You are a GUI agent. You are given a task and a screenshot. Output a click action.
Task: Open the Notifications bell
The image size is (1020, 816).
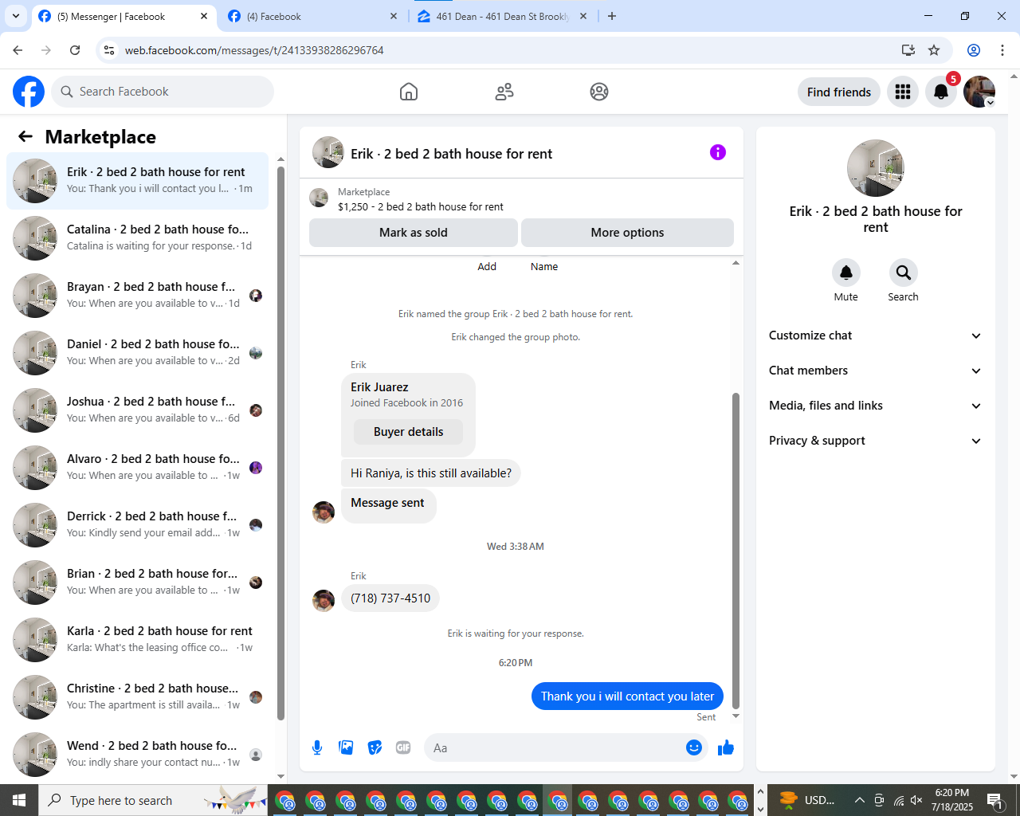[941, 92]
